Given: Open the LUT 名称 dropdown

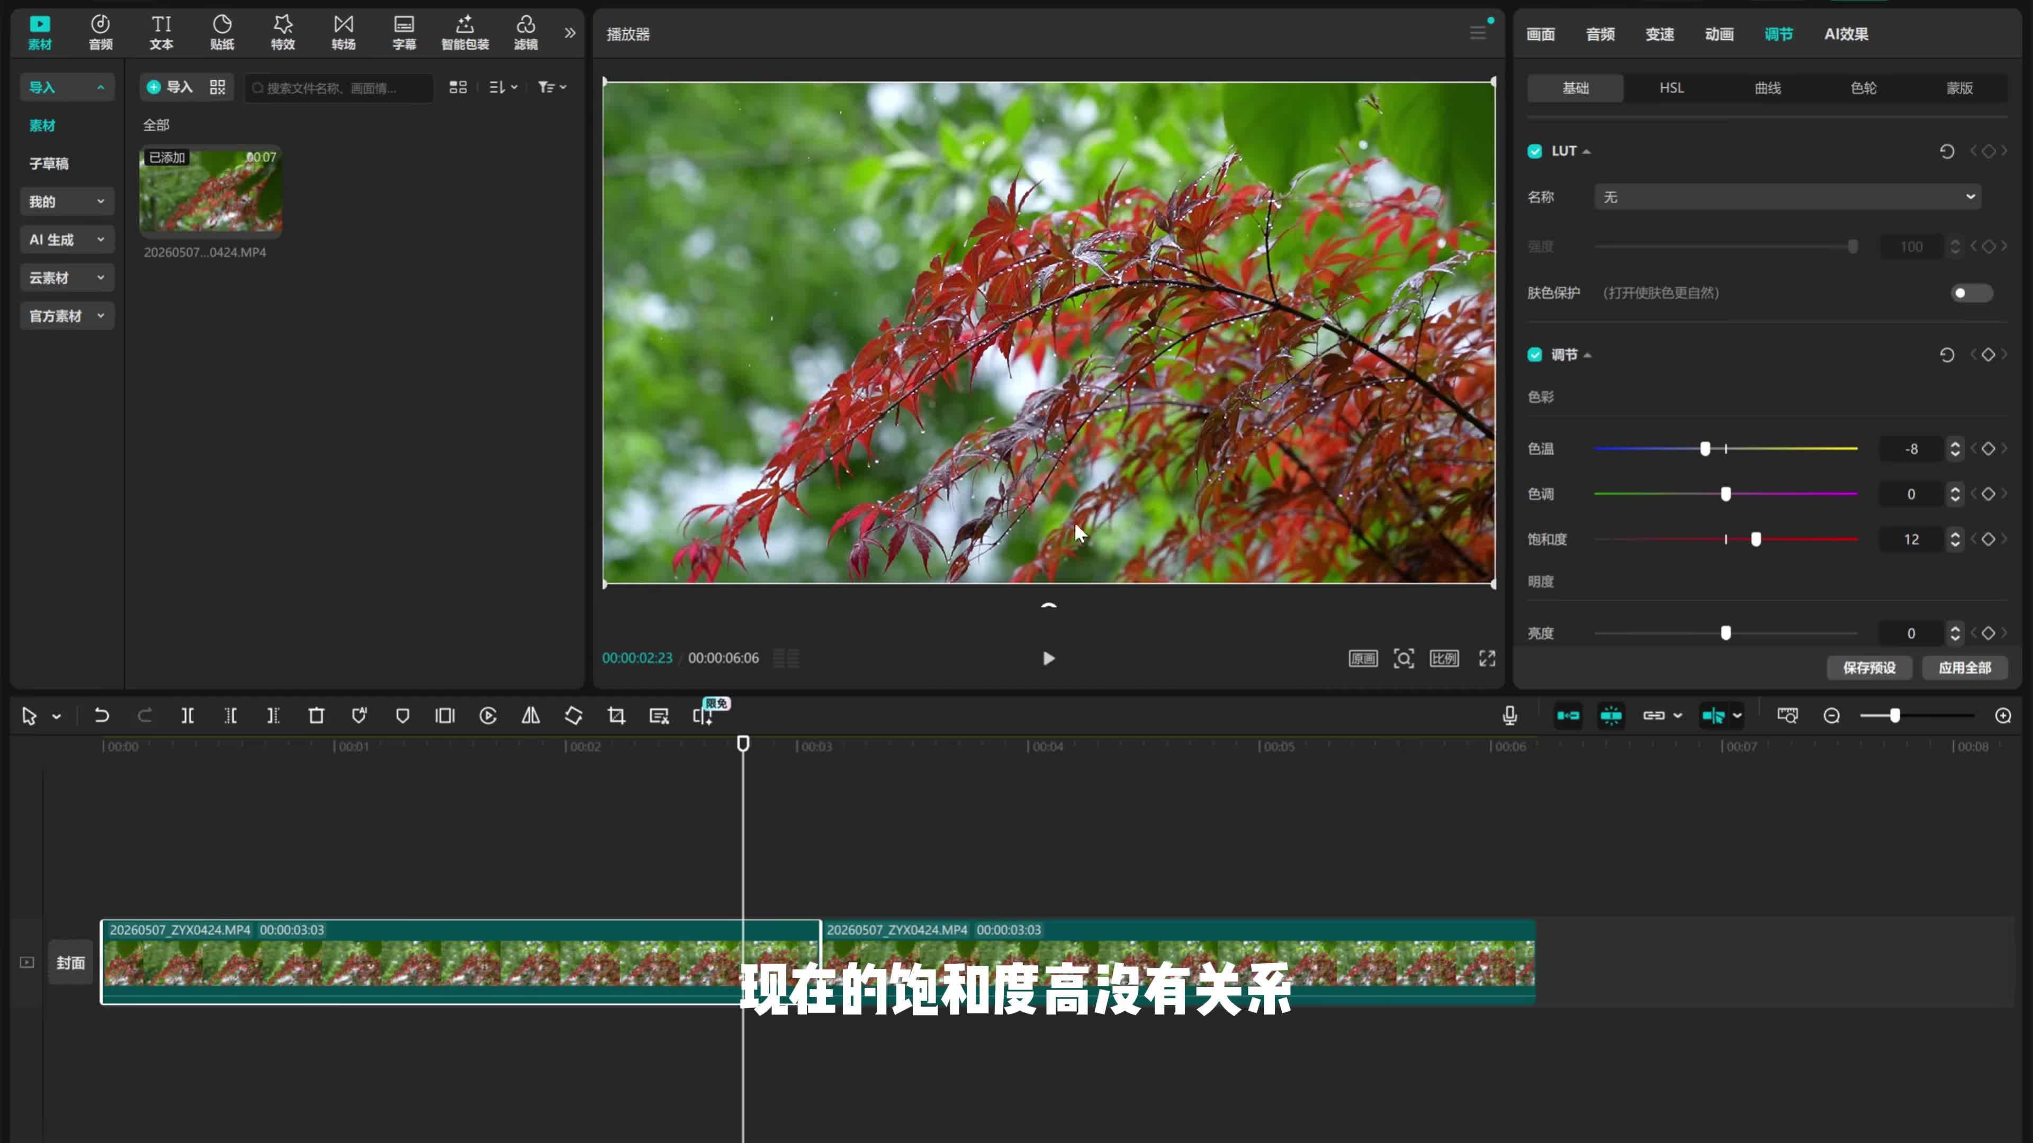Looking at the screenshot, I should 1787,197.
